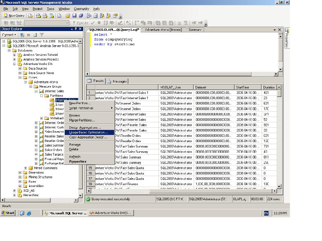Expand the Data Sources folder

click(x=20, y=68)
